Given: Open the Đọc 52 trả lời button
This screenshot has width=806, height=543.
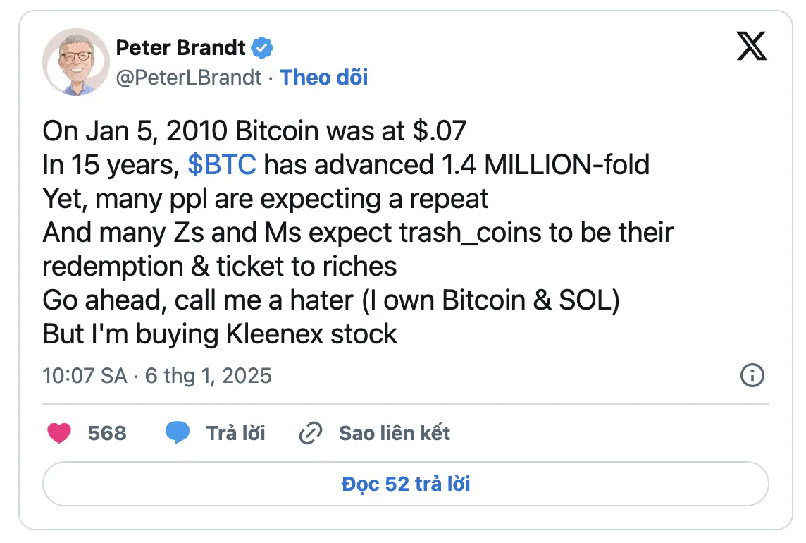Looking at the screenshot, I should [x=406, y=484].
